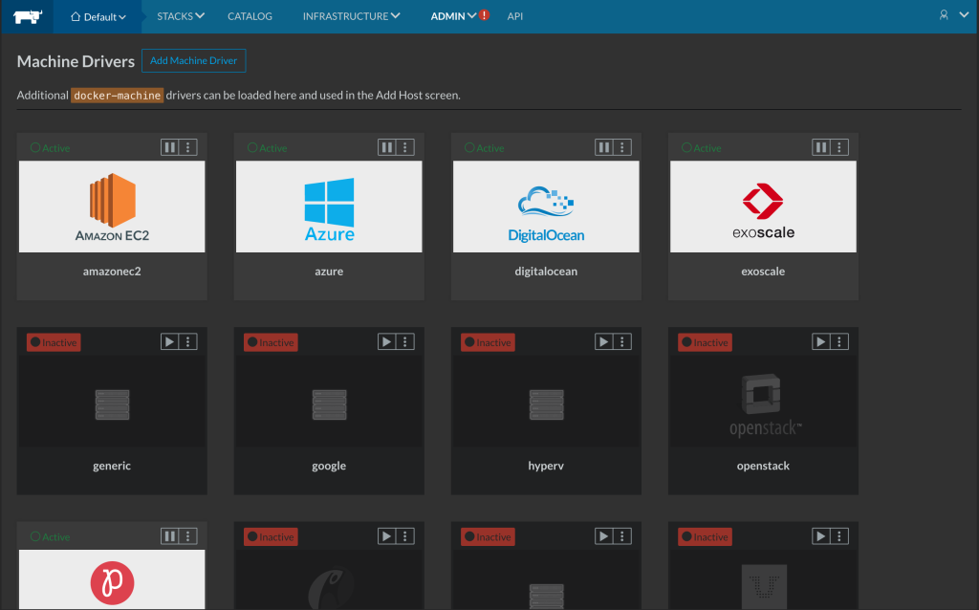979x610 pixels.
Task: Expand the INFRASTRUCTURE dropdown menu
Action: [351, 16]
